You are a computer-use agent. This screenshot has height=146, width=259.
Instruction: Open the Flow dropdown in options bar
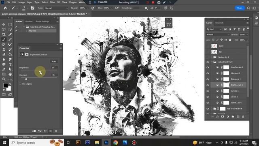click(x=112, y=8)
